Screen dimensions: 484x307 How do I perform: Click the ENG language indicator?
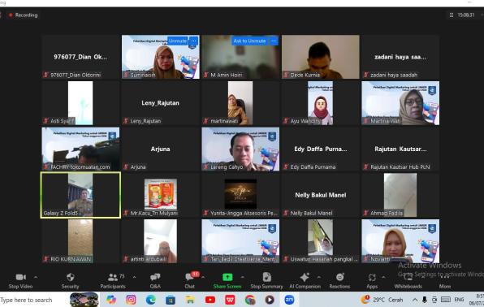tap(459, 299)
